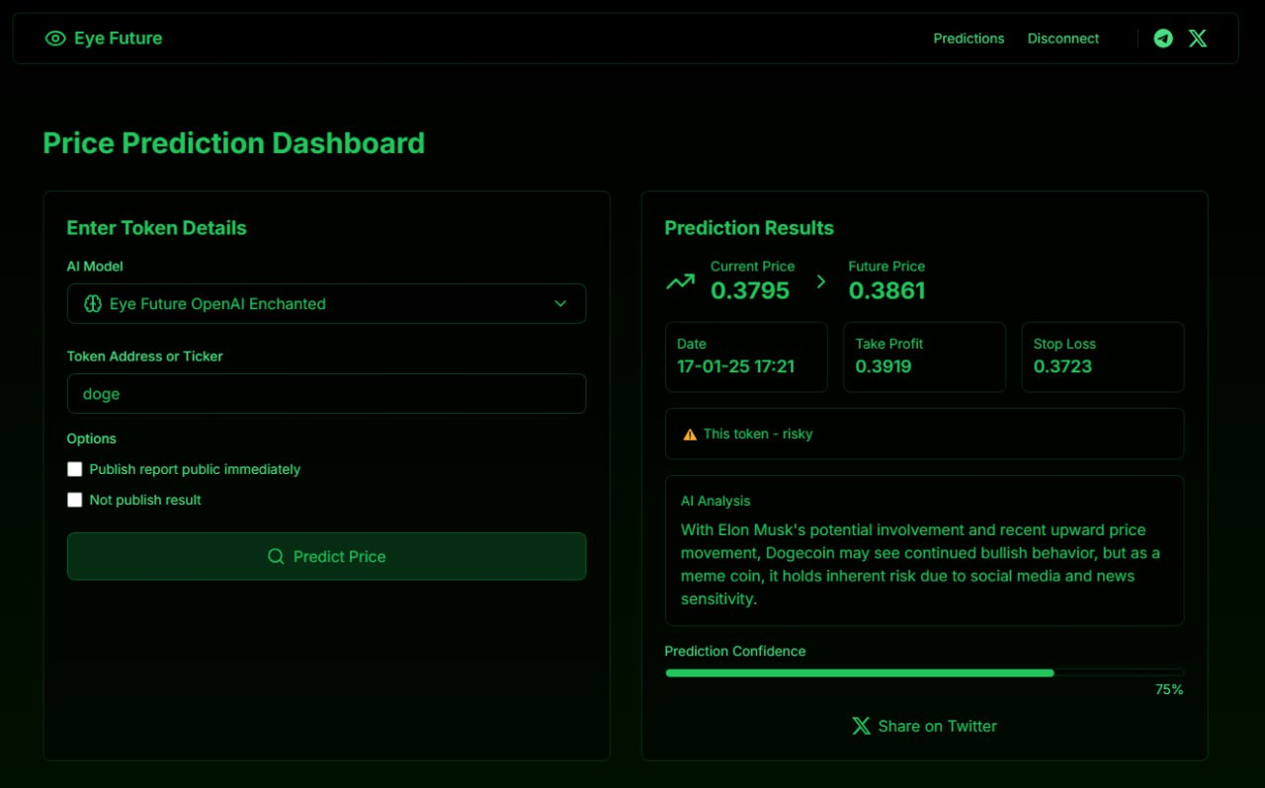Click the 'This token - risky' warning text
Image resolution: width=1265 pixels, height=788 pixels.
pos(758,434)
